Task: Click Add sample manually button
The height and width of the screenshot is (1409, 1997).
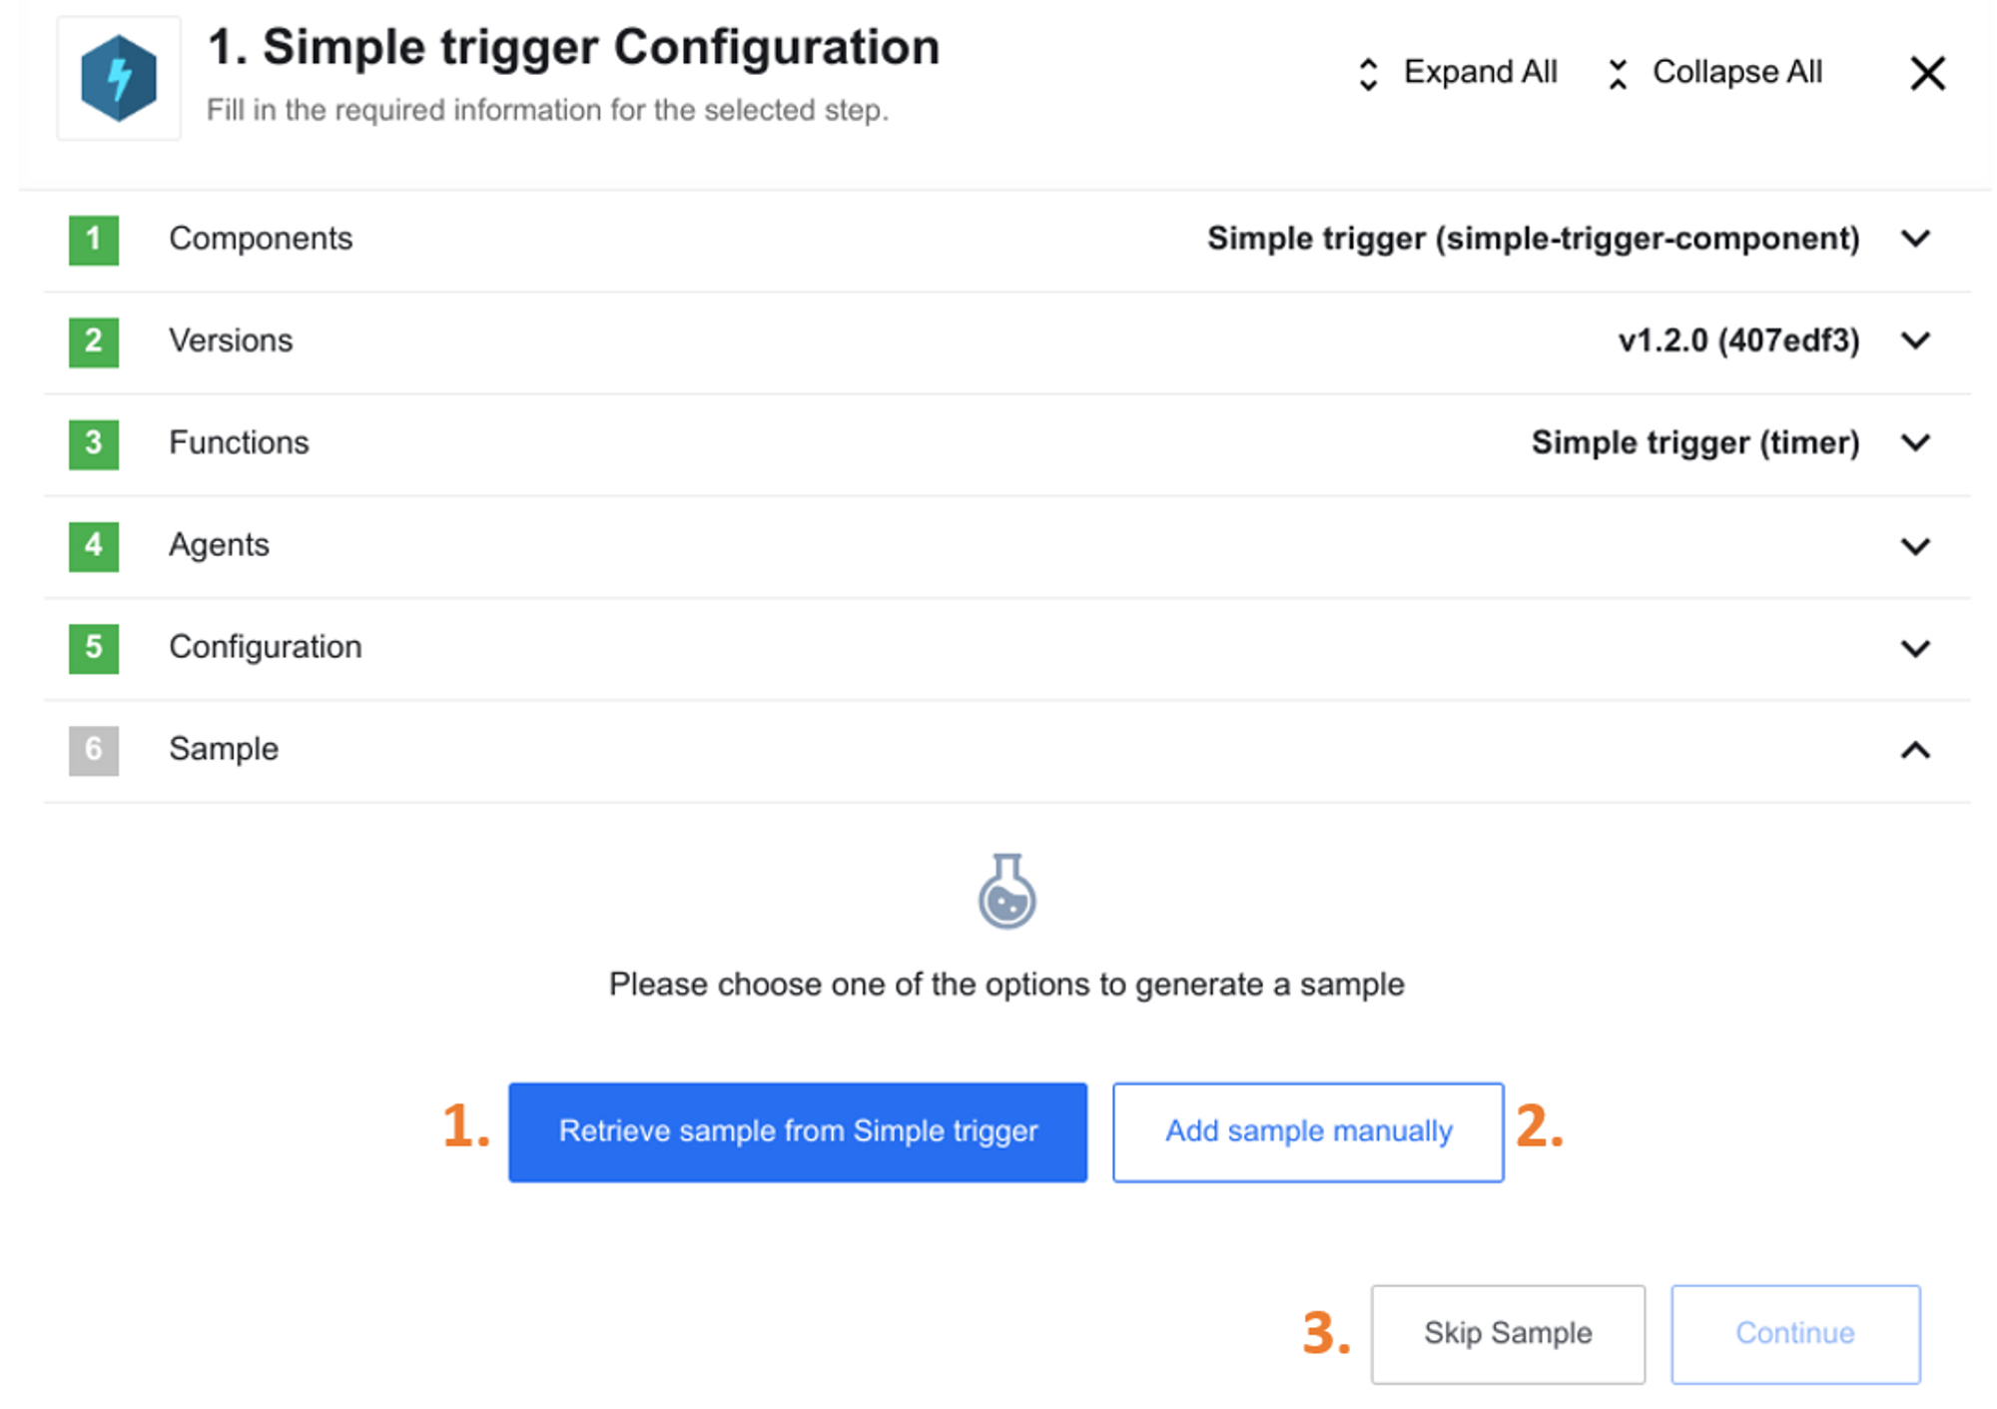Action: [x=1308, y=1132]
